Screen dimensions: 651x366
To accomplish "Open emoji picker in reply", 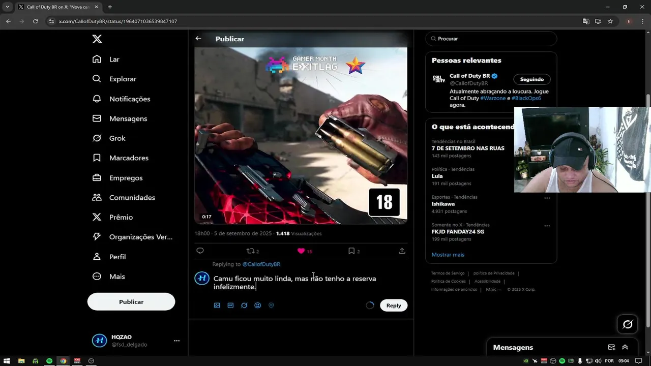I will 258,306.
